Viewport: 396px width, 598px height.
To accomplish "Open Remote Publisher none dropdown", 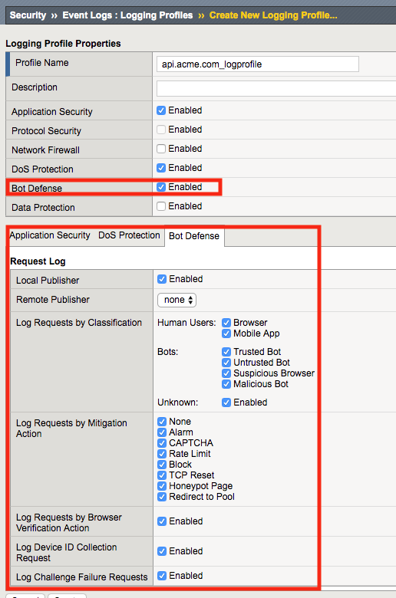I will (x=177, y=300).
